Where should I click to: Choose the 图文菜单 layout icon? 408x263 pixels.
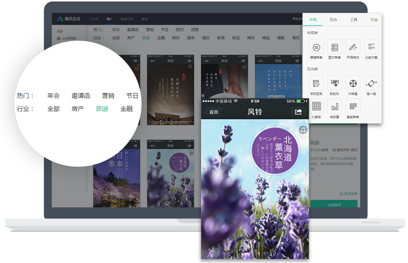click(334, 47)
